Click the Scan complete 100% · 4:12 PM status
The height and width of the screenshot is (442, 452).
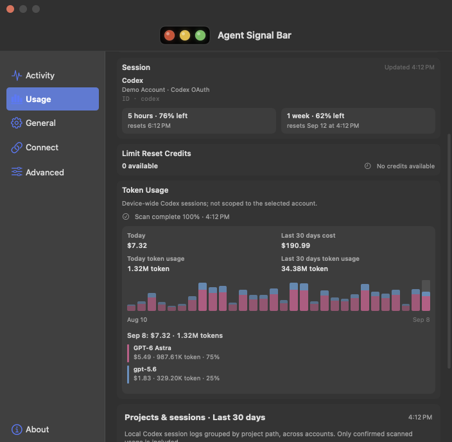pyautogui.click(x=182, y=217)
